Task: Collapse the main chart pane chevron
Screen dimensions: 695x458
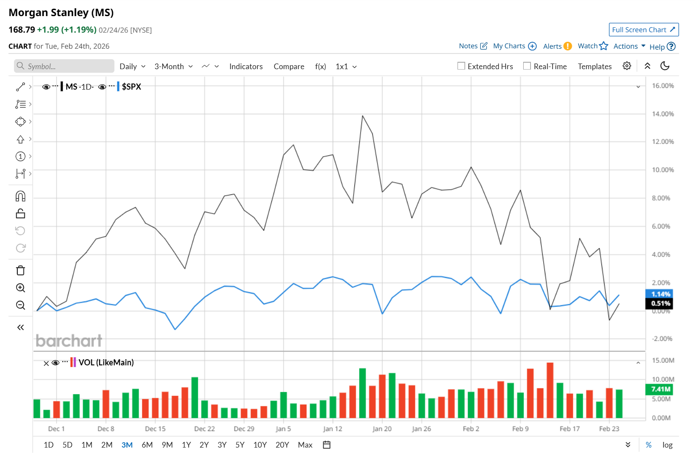Action: pyautogui.click(x=638, y=87)
